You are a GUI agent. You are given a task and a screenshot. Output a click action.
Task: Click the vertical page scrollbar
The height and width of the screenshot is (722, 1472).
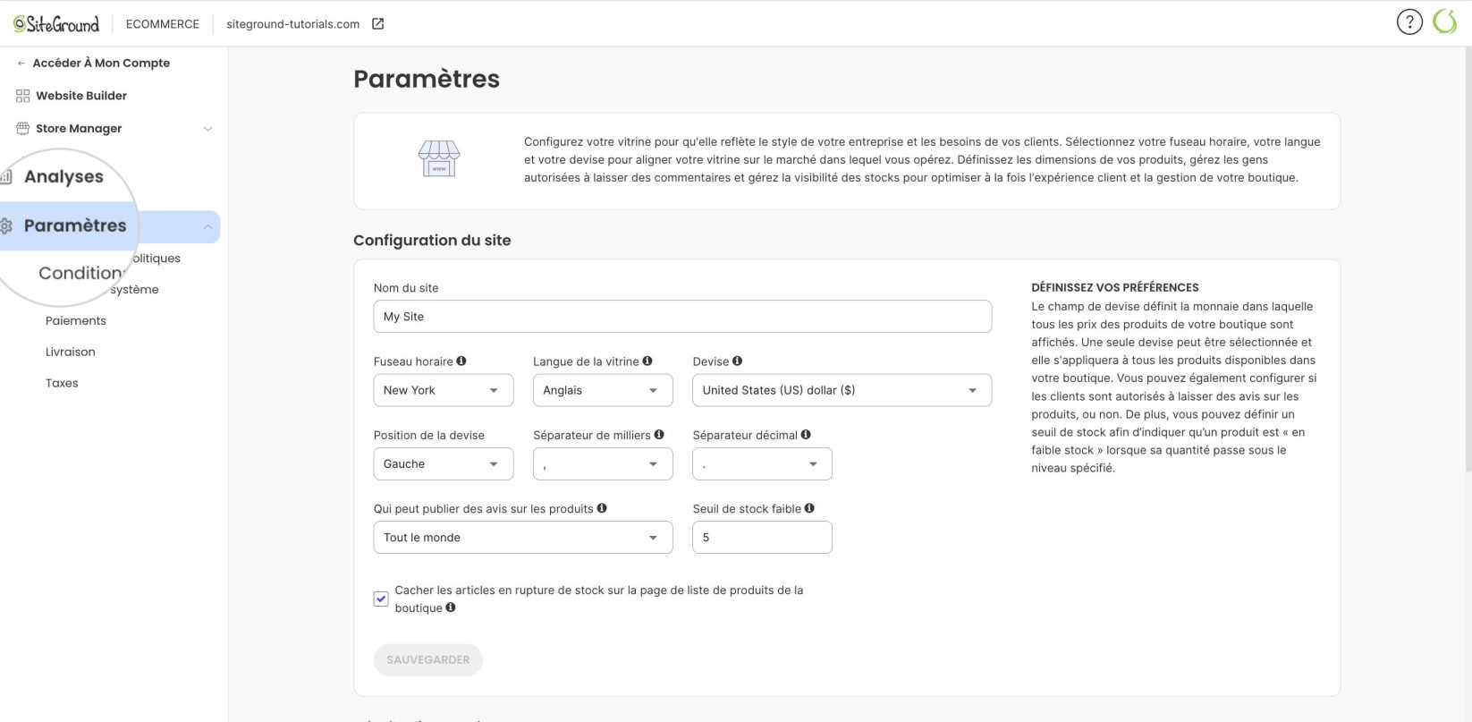(x=1468, y=259)
